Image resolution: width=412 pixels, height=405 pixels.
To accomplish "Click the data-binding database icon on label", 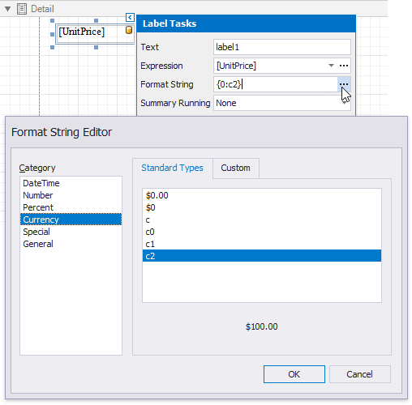I will tap(129, 30).
